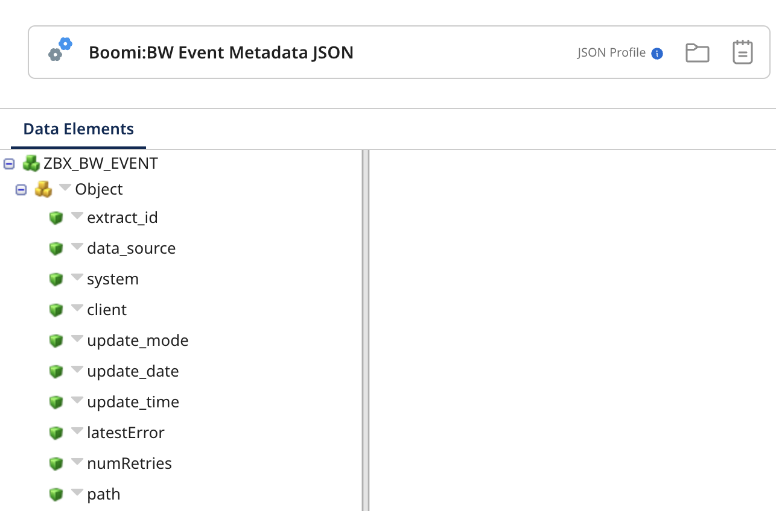Image resolution: width=776 pixels, height=511 pixels.
Task: Click the Object node yellow icon
Action: point(43,189)
